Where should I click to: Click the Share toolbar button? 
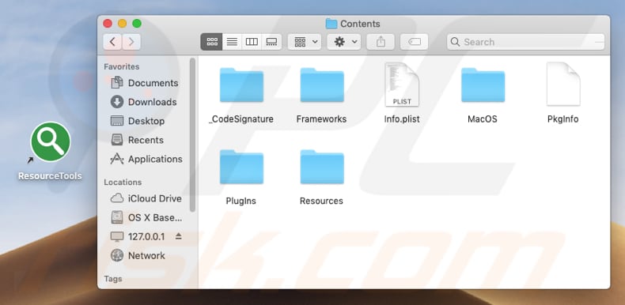381,42
